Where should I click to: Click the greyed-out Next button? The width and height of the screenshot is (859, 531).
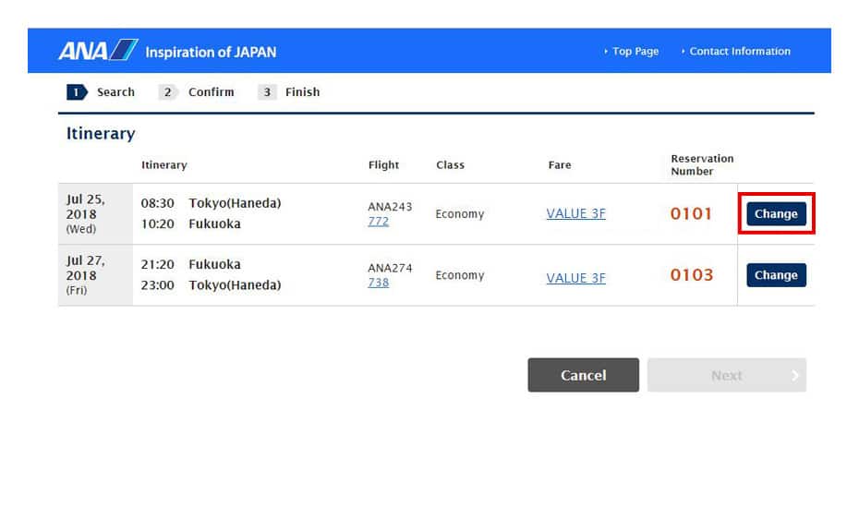coord(726,375)
